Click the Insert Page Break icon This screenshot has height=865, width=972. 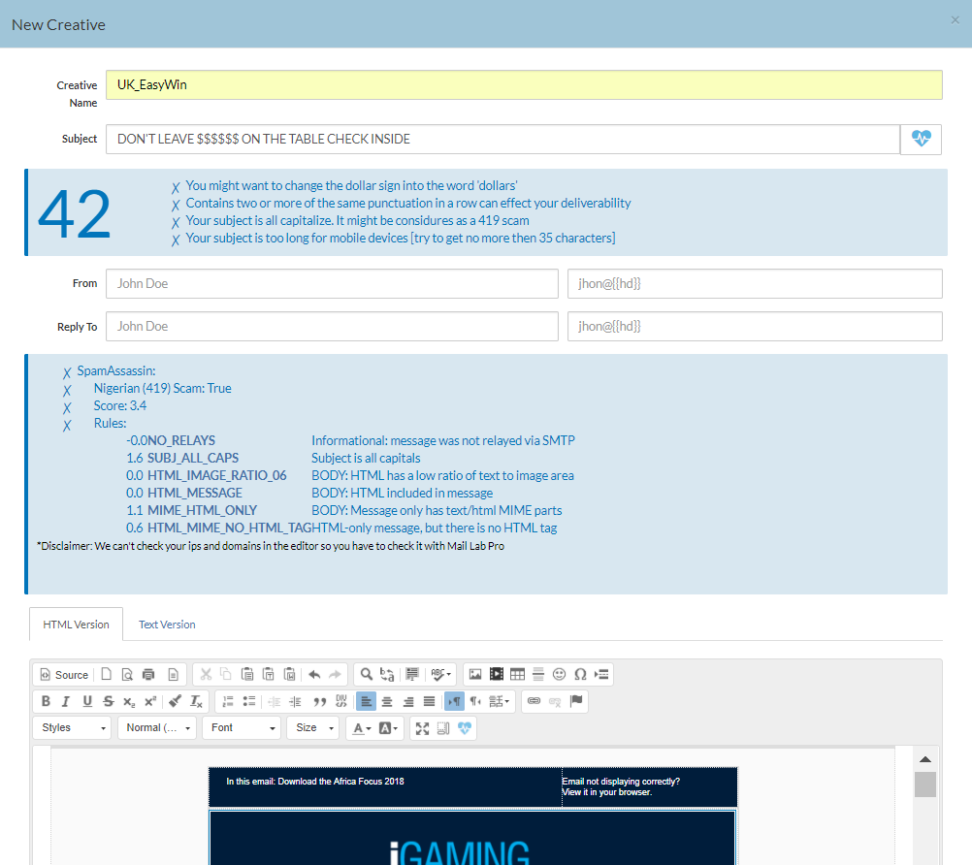(x=601, y=674)
